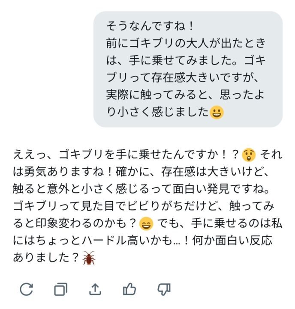Click the cockroach emoji ending the reply
Viewport: 295px width, 309px height.
89,258
